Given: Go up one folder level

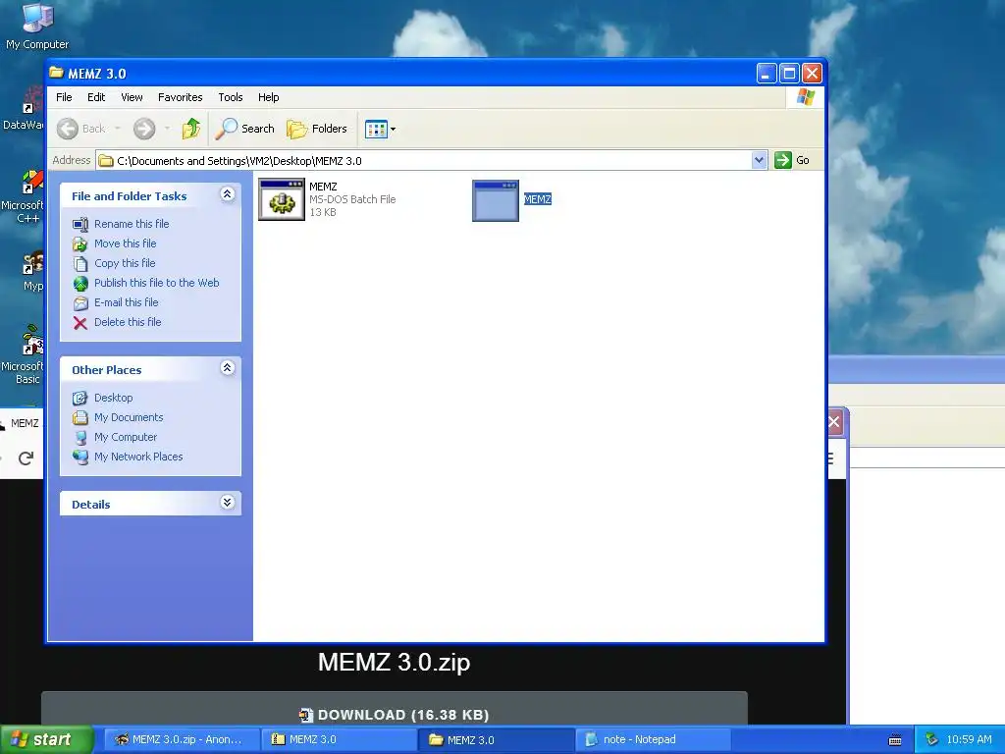Looking at the screenshot, I should (x=190, y=129).
